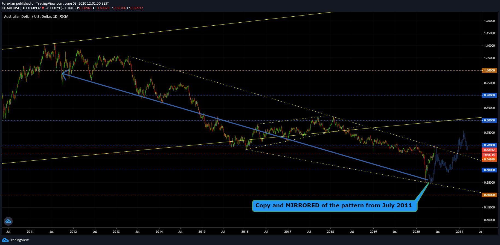Image resolution: width=500 pixels, height=245 pixels.
Task: Click the 2013 label on time axis
Action: click(x=116, y=232)
